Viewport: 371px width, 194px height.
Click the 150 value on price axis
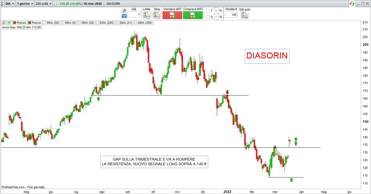(x=366, y=122)
